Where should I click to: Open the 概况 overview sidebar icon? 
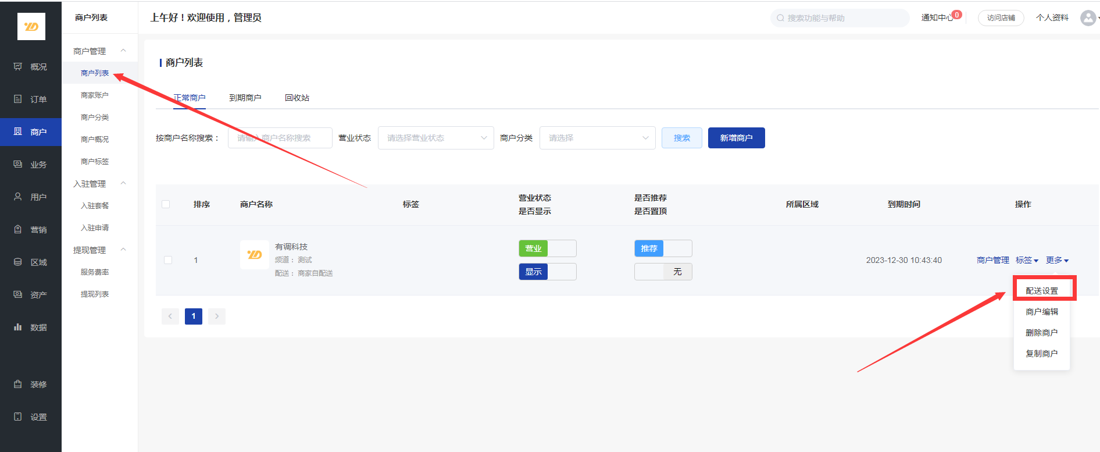(x=18, y=66)
